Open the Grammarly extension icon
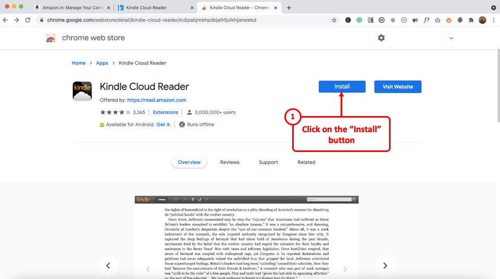 pyautogui.click(x=359, y=20)
